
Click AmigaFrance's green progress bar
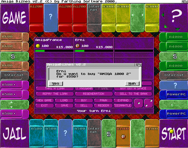tap(40, 51)
